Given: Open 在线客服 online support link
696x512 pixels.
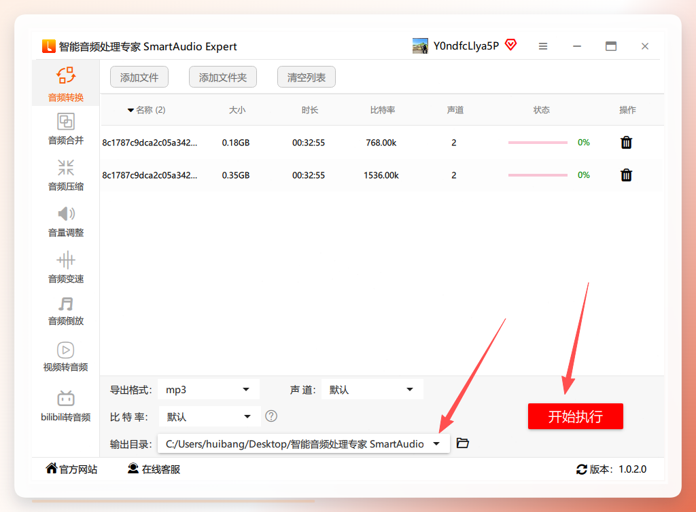Looking at the screenshot, I should pyautogui.click(x=154, y=469).
